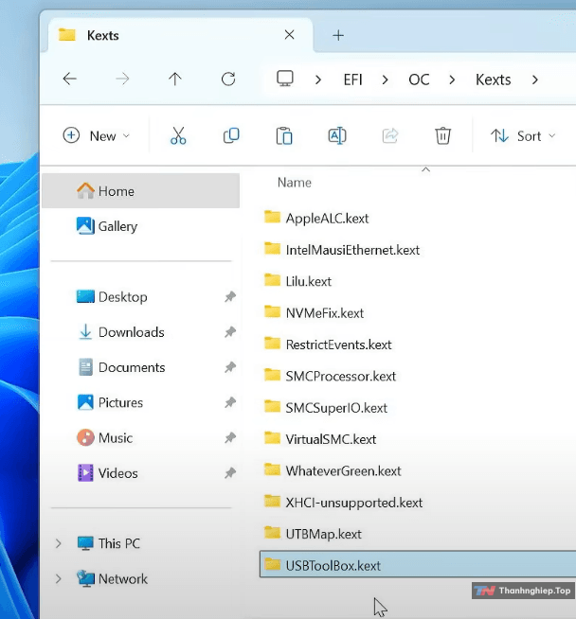Click the Cut scissors icon

tap(178, 135)
